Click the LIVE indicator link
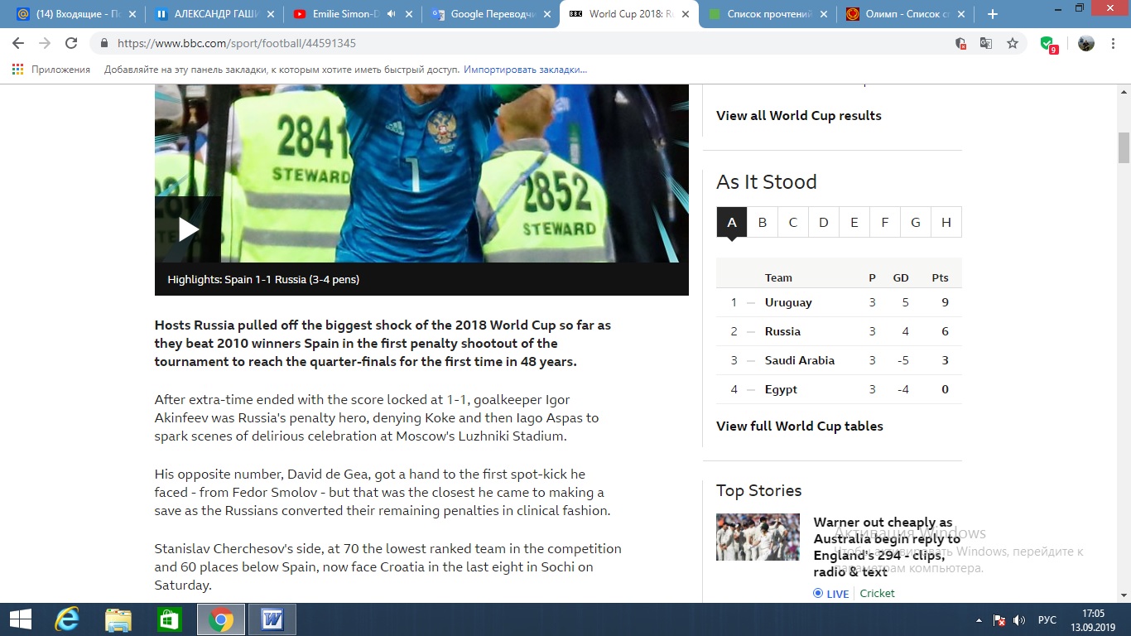The width and height of the screenshot is (1131, 636). tap(831, 594)
